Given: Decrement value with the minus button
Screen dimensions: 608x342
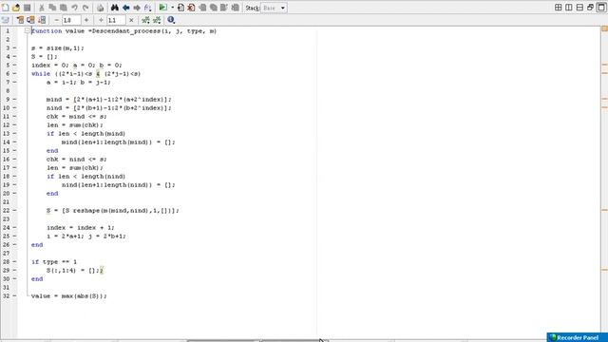Looking at the screenshot, I should pyautogui.click(x=57, y=20).
